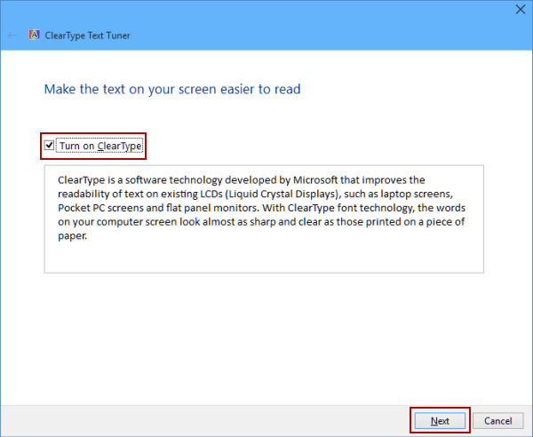Click the Cancel button
The image size is (533, 437).
497,421
